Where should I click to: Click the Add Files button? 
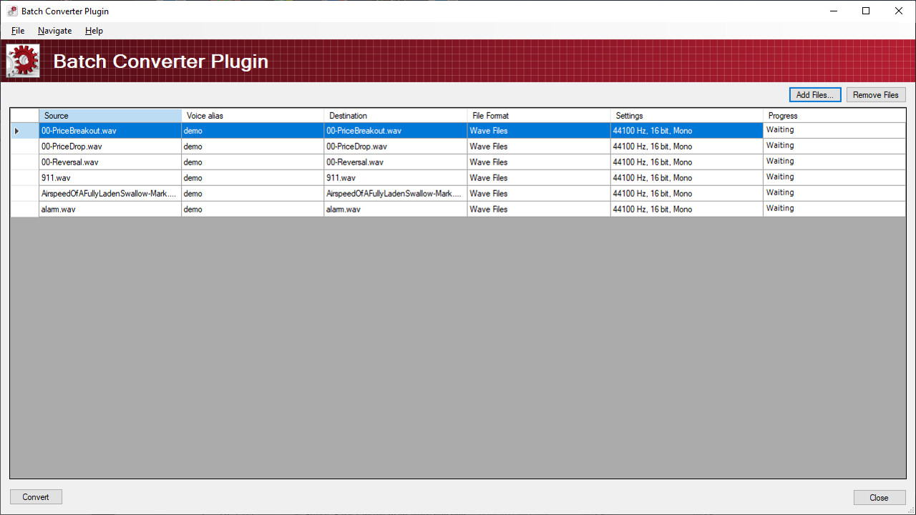814,94
